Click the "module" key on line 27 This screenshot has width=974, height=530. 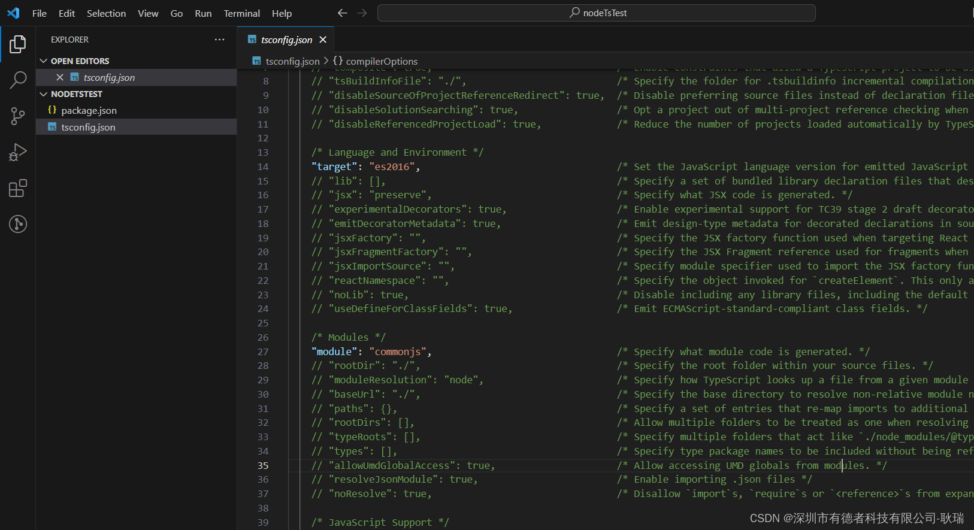pos(334,352)
